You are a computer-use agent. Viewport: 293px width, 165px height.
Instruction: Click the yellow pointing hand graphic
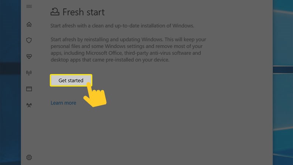(95, 95)
